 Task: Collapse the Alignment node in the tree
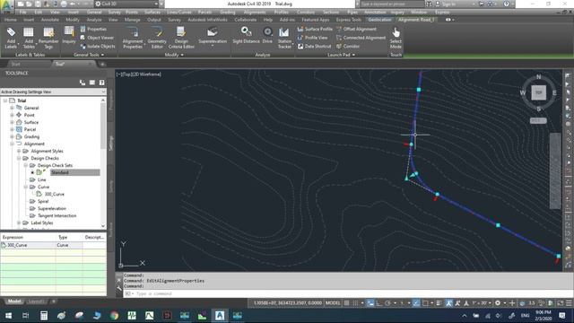click(12, 144)
